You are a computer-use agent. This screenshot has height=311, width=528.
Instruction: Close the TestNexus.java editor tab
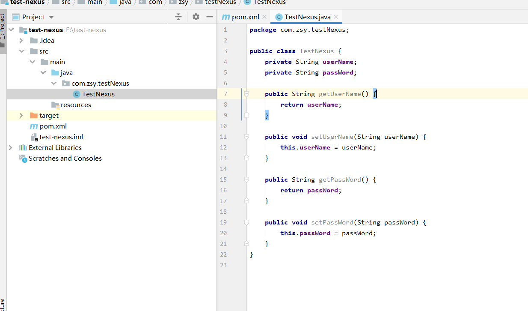(x=336, y=17)
